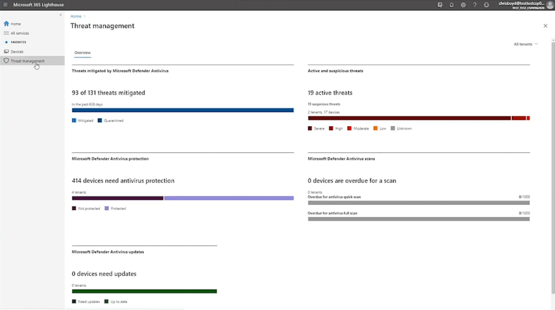Open the directory and subscription filter icon

pos(440,5)
